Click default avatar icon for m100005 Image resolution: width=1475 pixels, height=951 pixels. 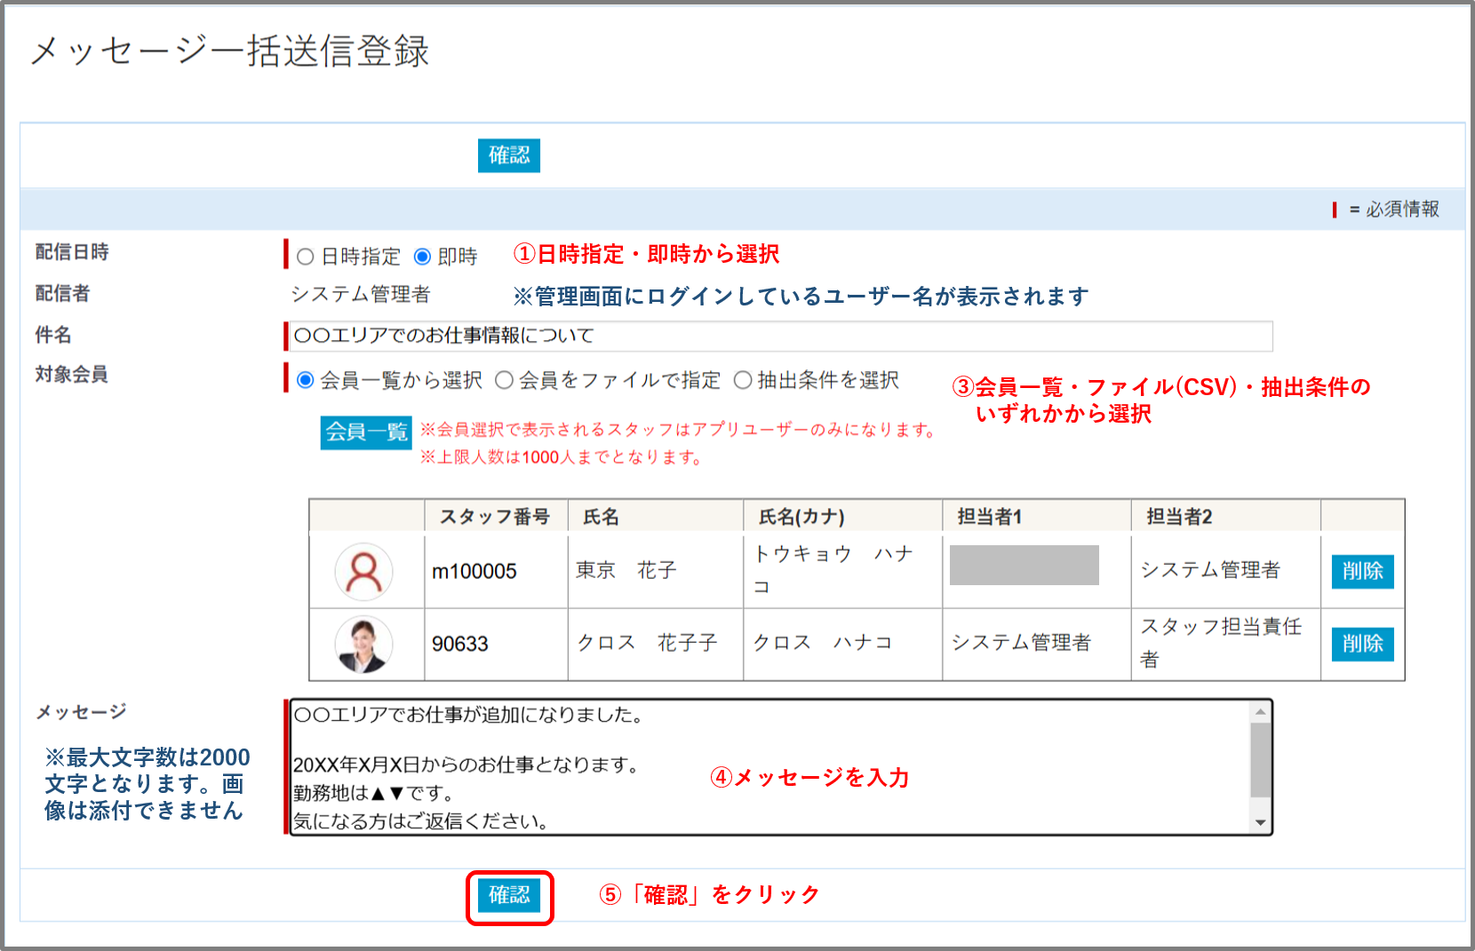[364, 572]
